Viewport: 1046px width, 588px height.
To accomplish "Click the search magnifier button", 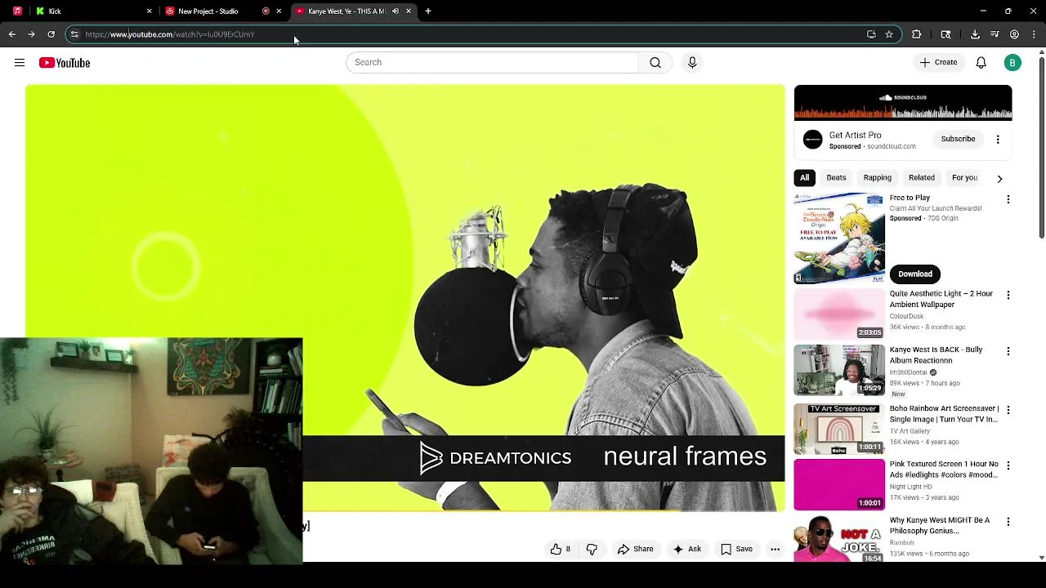I will pos(655,63).
